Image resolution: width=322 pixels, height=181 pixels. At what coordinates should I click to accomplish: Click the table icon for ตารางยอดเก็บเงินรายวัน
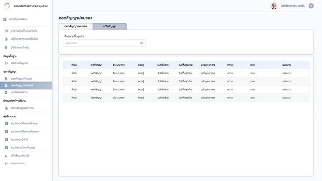coord(6,31)
